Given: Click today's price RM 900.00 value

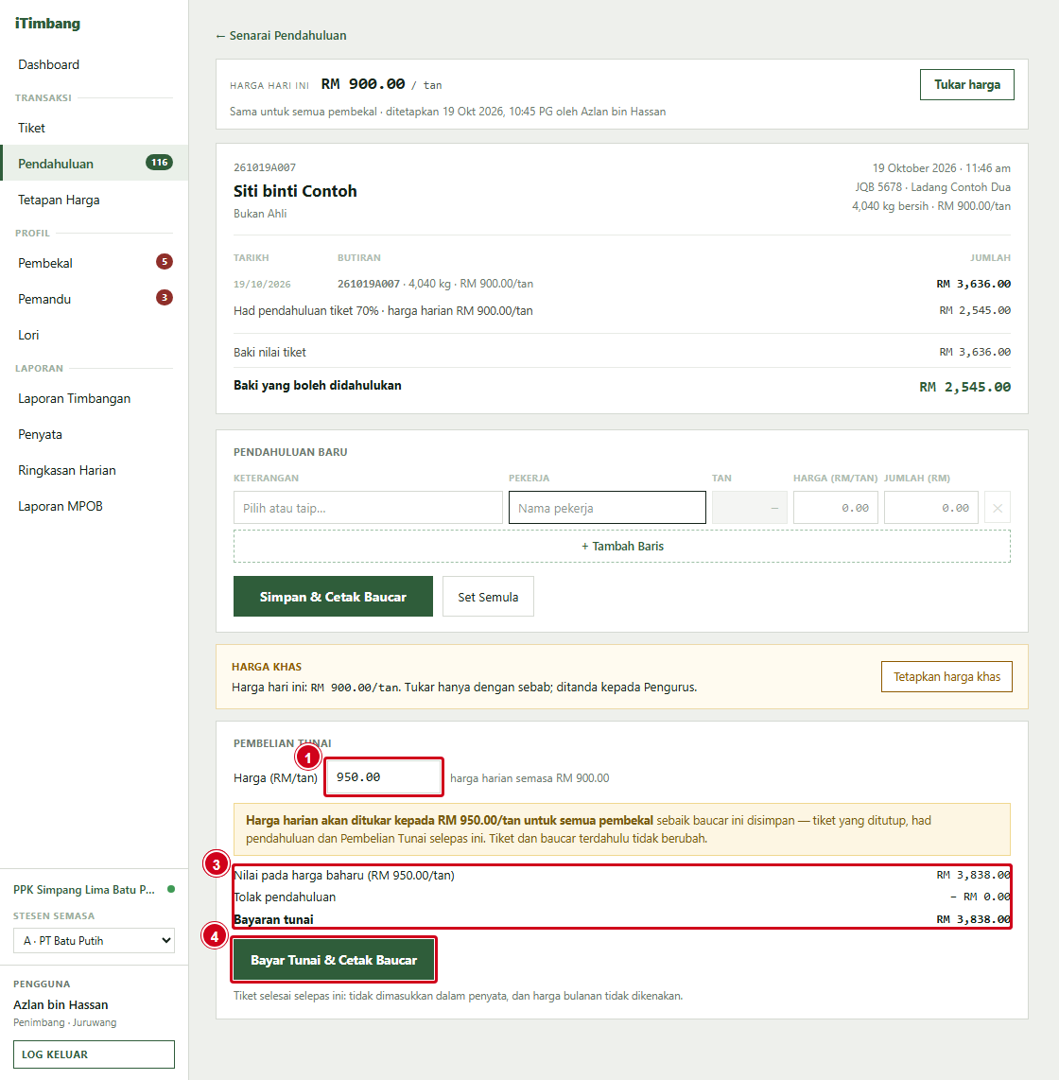Looking at the screenshot, I should click(363, 84).
